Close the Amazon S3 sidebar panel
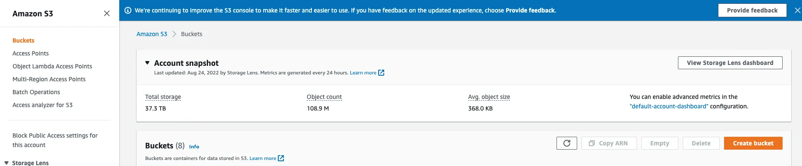Viewport: 802px width, 166px height. 107,13
